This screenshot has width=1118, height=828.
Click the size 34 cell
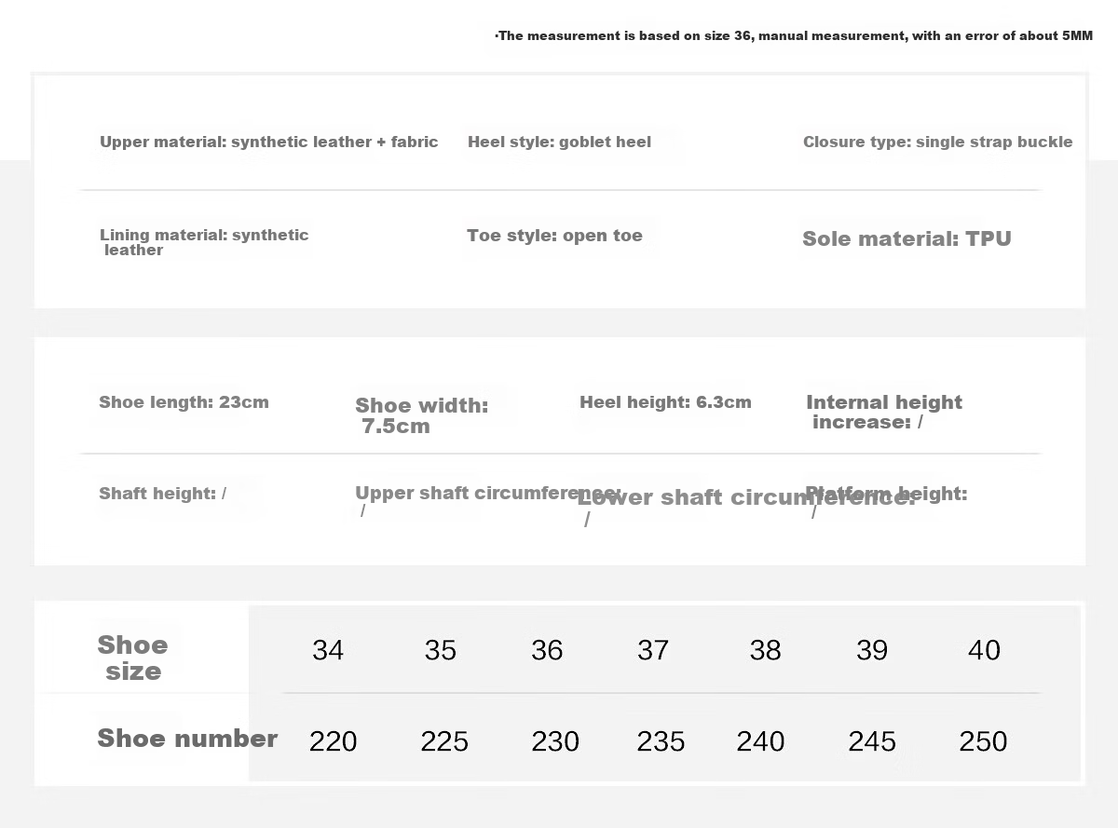point(328,650)
